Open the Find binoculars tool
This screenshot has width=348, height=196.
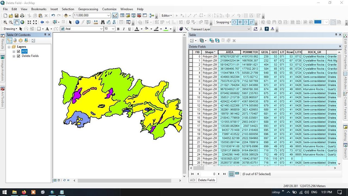click(x=103, y=22)
